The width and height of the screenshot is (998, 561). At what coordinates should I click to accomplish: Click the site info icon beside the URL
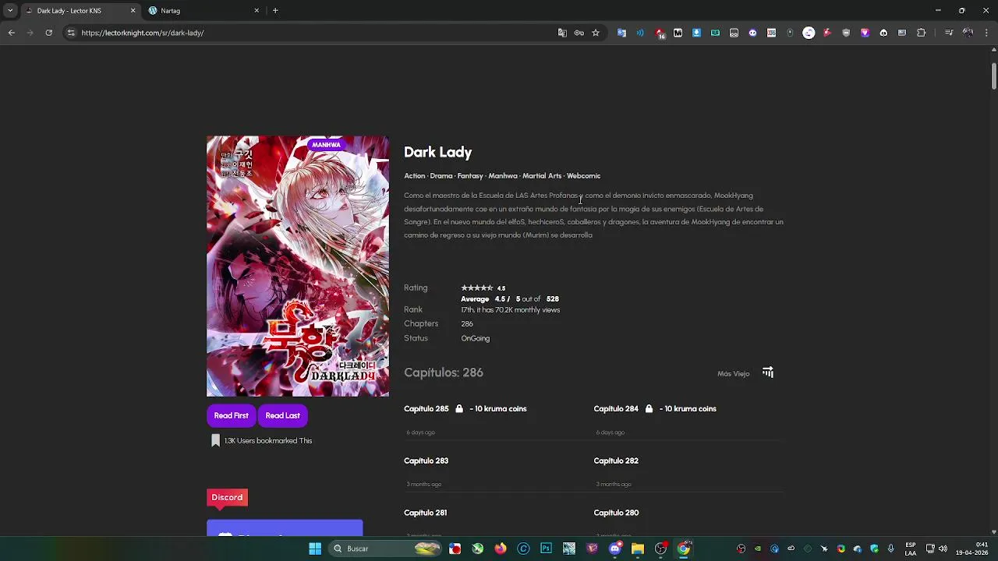(70, 33)
